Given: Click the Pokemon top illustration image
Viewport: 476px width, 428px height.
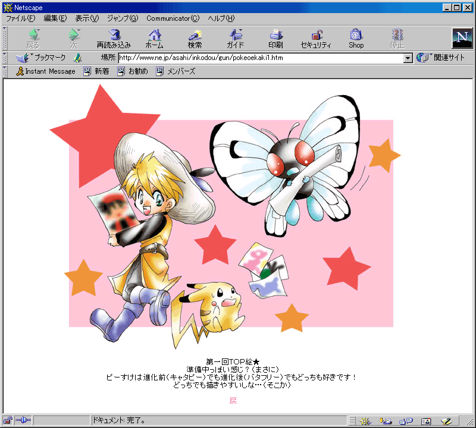Looking at the screenshot, I should (x=225, y=217).
